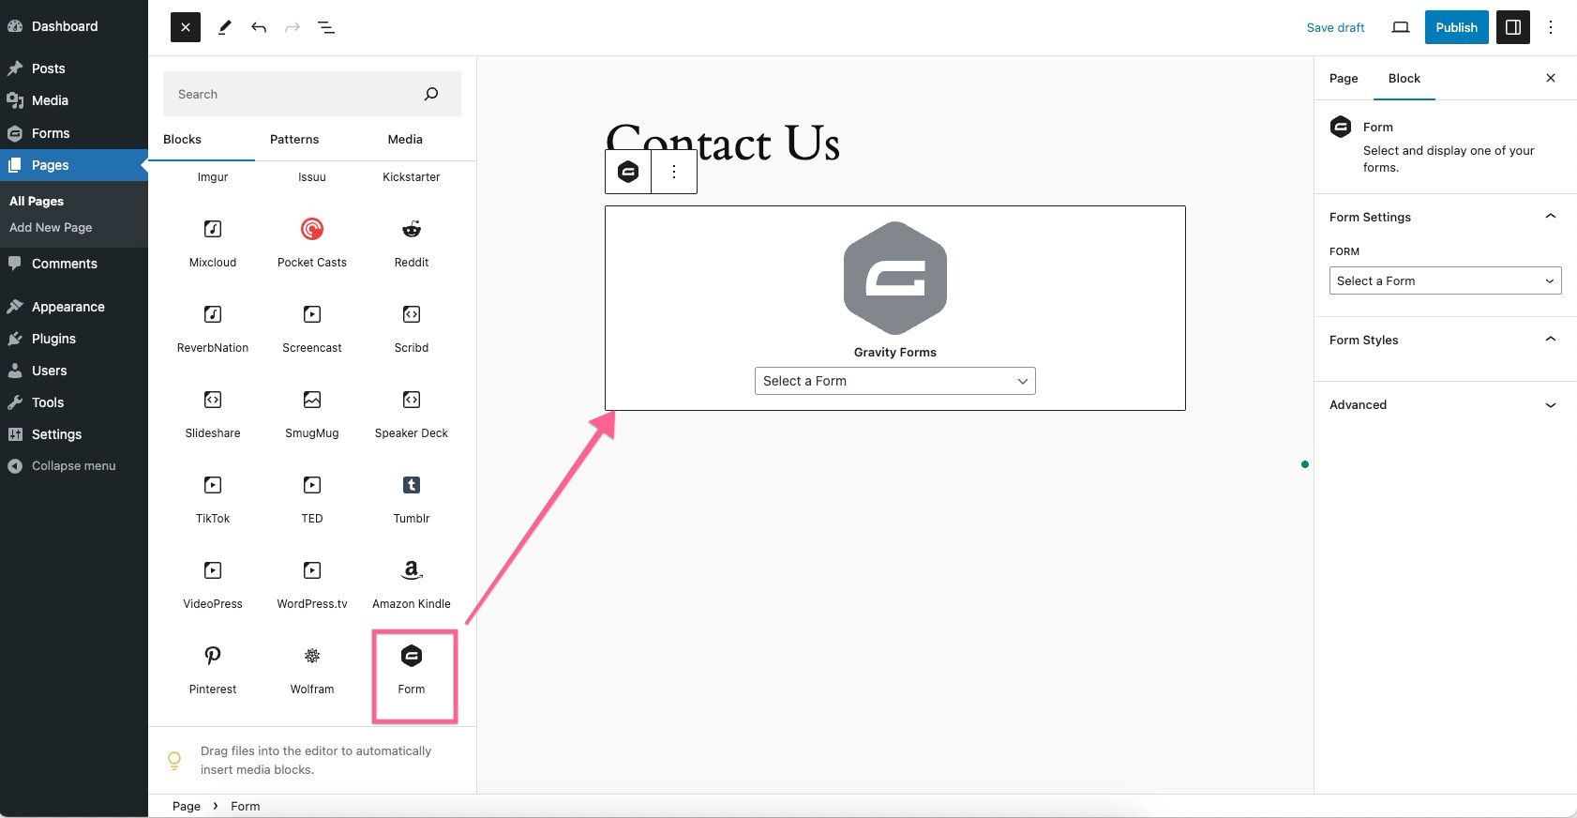Image resolution: width=1577 pixels, height=818 pixels.
Task: Open Forms in admin menu
Action: (74, 133)
